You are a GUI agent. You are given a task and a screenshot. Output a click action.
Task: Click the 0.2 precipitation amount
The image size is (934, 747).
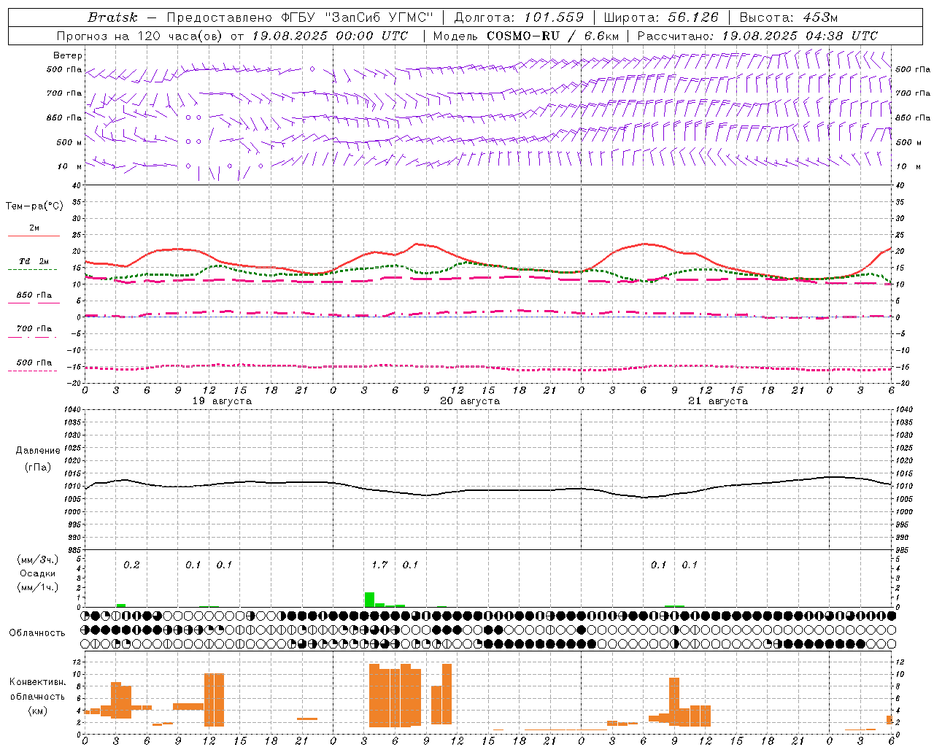[x=131, y=565]
